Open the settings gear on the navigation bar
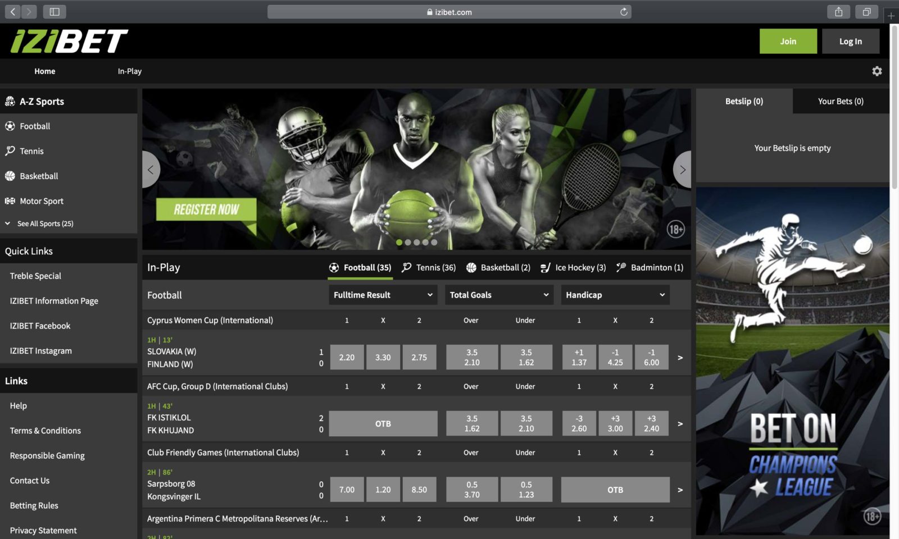This screenshot has width=899, height=539. click(877, 71)
